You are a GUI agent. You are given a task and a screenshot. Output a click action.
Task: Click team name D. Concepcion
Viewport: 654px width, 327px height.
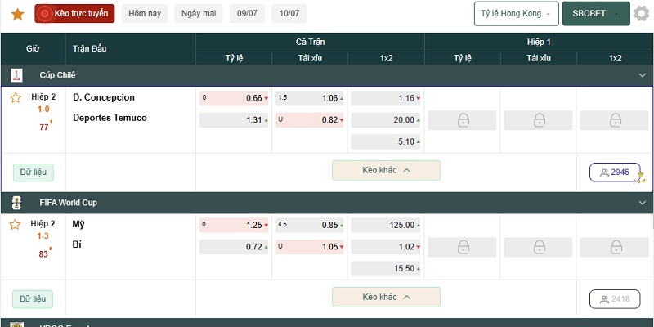[x=104, y=97]
